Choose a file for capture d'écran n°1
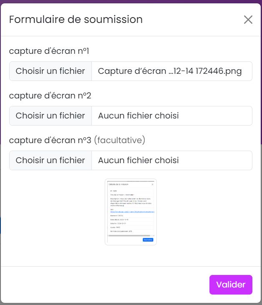This screenshot has height=305, width=262. click(50, 71)
